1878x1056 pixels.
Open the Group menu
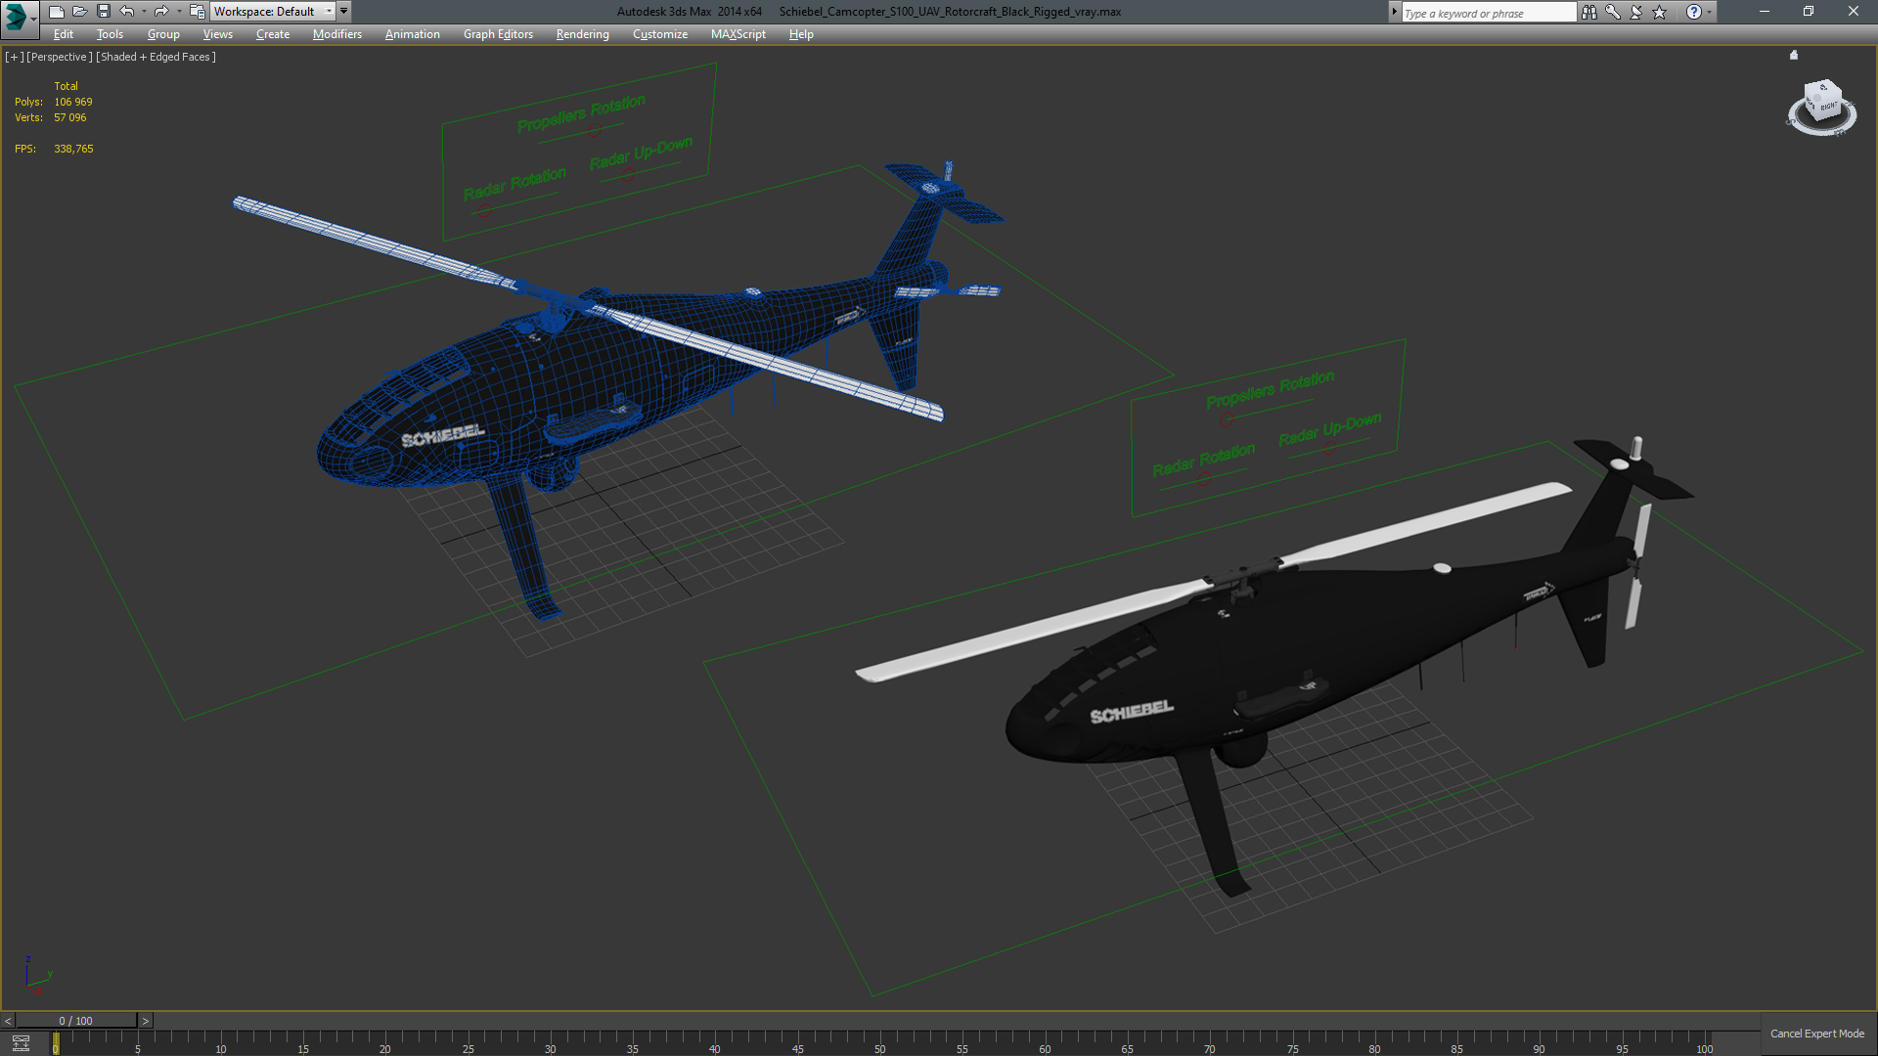coord(163,34)
